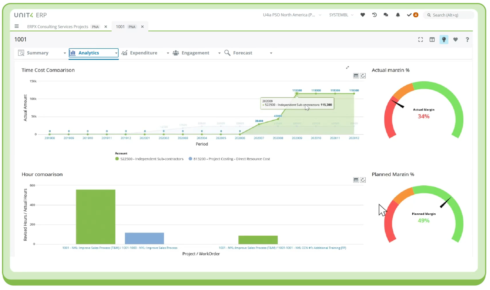The height and width of the screenshot is (290, 490).
Task: Open the help question mark
Action: coord(467,40)
